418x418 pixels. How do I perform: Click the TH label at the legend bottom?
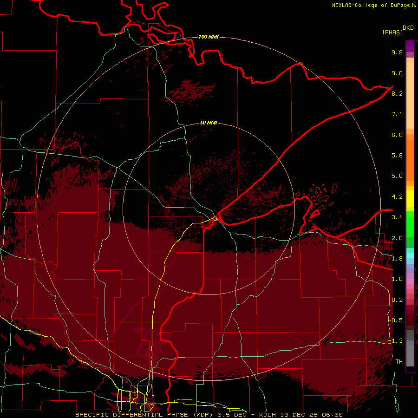(399, 362)
